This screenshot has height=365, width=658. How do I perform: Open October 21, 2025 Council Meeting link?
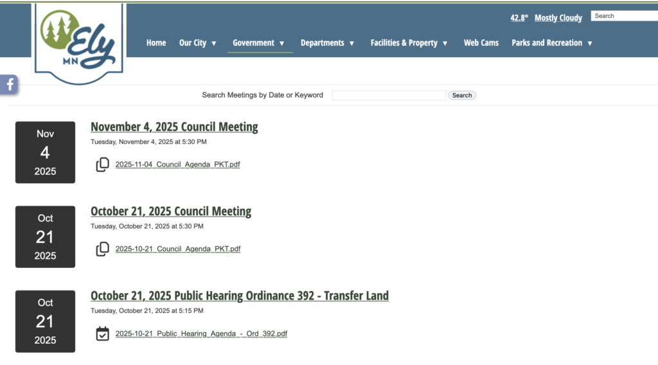pos(171,211)
